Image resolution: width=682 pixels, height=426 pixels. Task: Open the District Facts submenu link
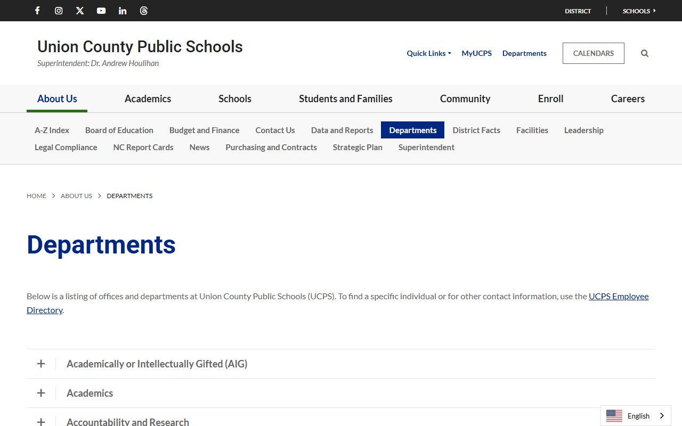point(476,130)
